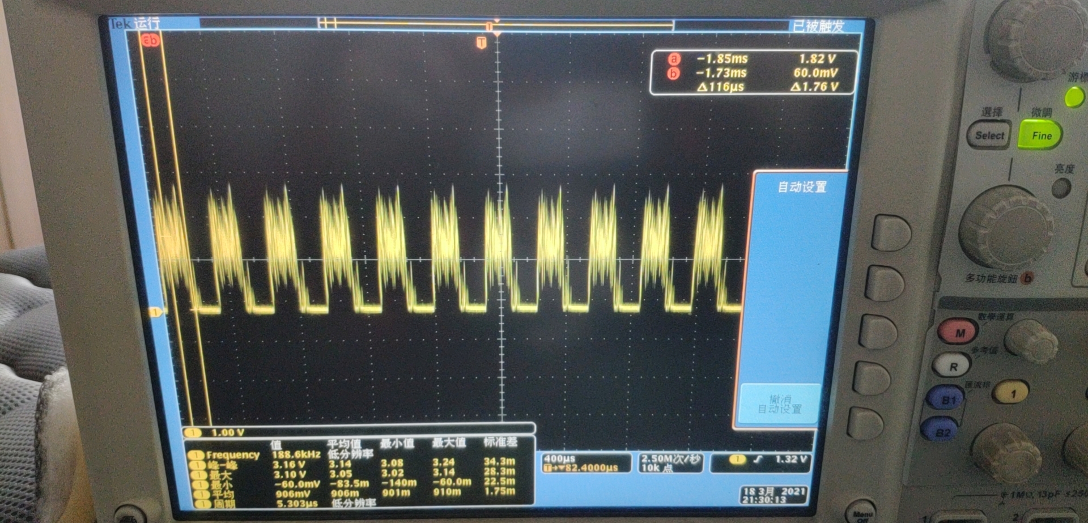Select the red 'a' cursor readout icon
Screen dimensions: 1088x523
point(673,59)
